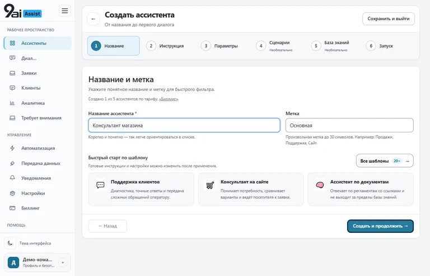Click the Аналитика chart icon
Screen dimensions: 430x276
pos(12,103)
